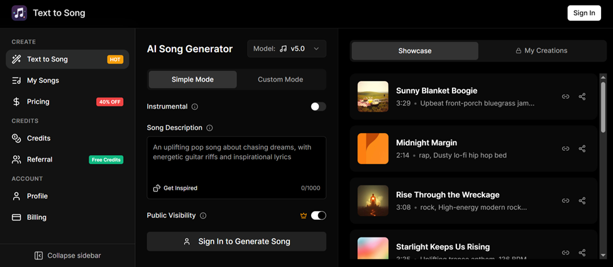Viewport: 613px width, 267px height.
Task: Click the Instrumental info icon
Action: (x=195, y=107)
